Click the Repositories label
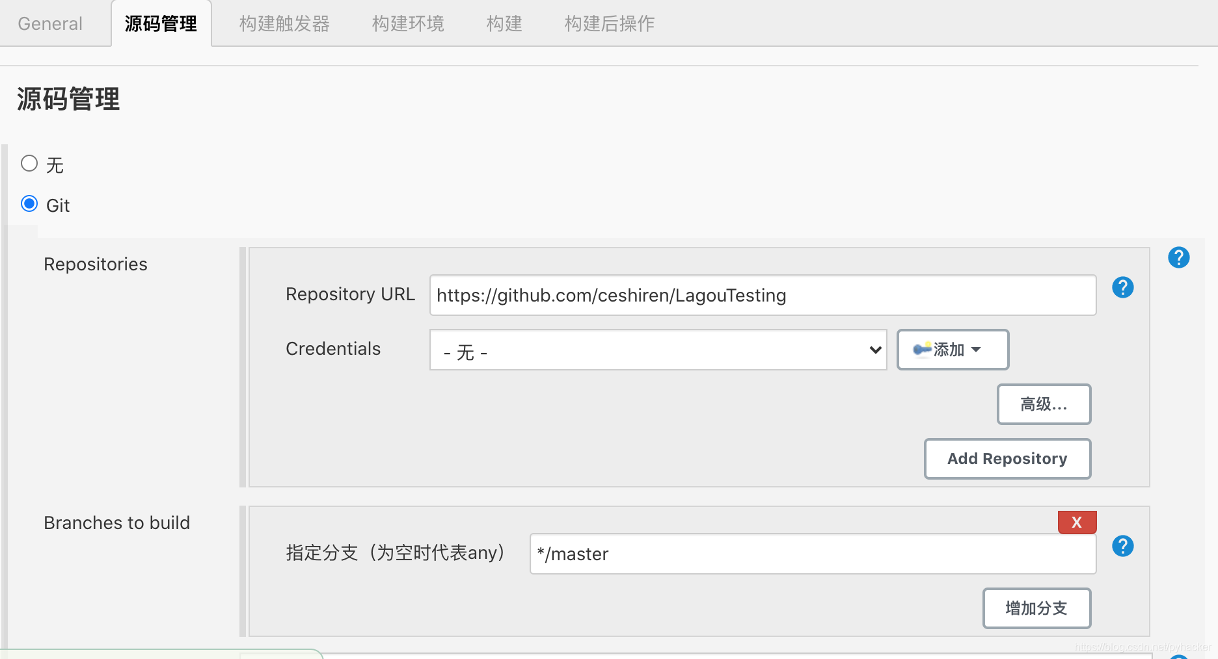The width and height of the screenshot is (1218, 659). point(96,265)
